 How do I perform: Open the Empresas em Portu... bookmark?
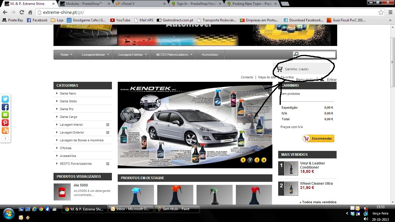pos(259,20)
